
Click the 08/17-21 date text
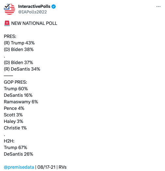coord(46,167)
